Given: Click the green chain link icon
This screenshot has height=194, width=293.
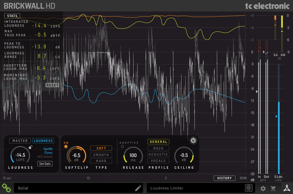Looking at the screenshot, I should click(x=6, y=188).
